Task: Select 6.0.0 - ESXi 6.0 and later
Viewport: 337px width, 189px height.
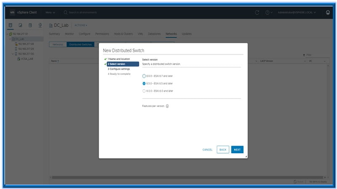Action: 144,91
